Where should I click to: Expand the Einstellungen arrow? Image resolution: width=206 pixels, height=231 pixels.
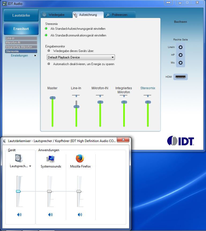pyautogui.click(x=35, y=55)
